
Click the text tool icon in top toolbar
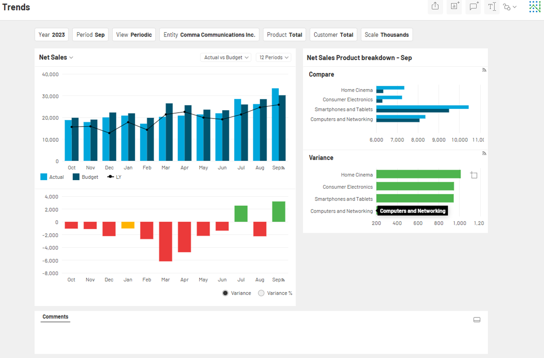[492, 6]
